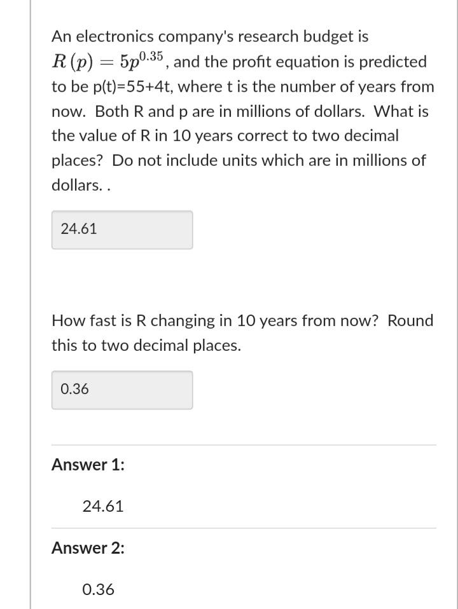Click the 0.36 answer value under Answer 2
The width and height of the screenshot is (458, 609).
[99, 589]
